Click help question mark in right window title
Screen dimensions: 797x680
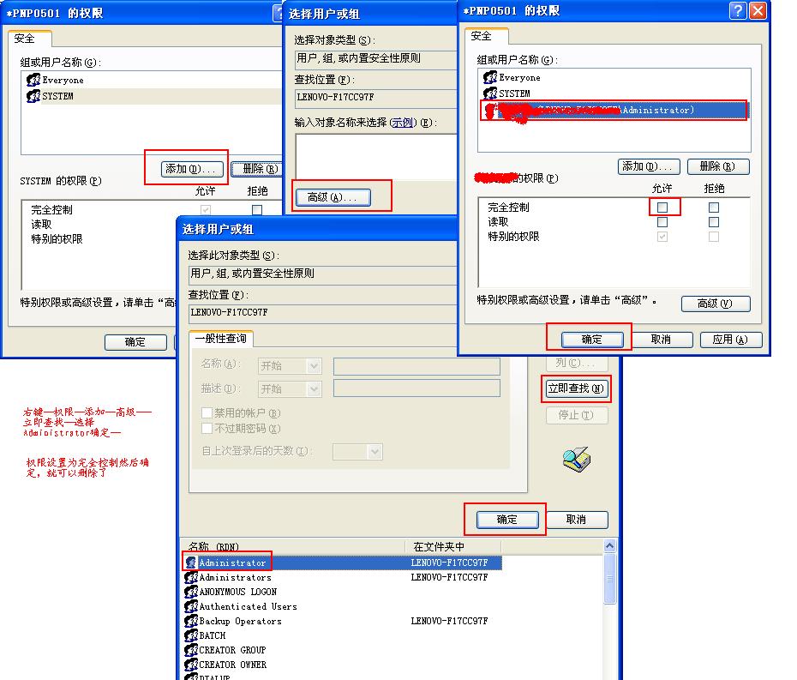point(738,10)
